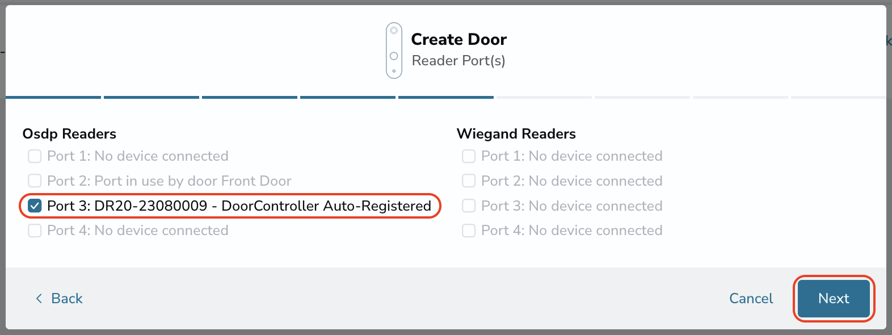Toggle Wiegand Port 4 checkbox

coord(469,231)
